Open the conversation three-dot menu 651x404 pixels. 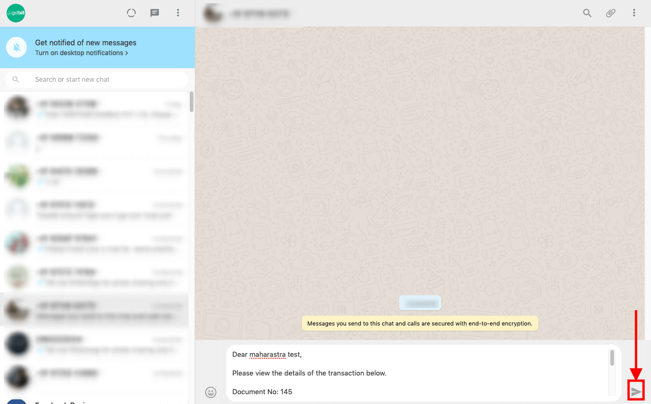(634, 13)
